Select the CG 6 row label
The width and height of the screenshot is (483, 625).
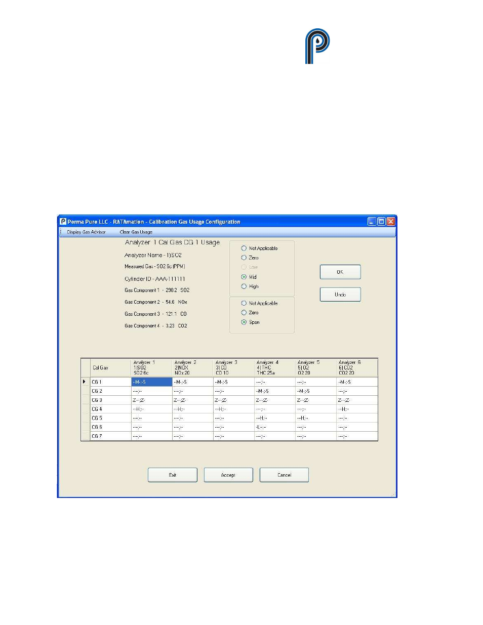110,427
